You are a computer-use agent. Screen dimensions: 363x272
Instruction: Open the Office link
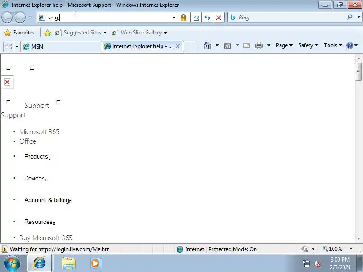[x=28, y=141]
